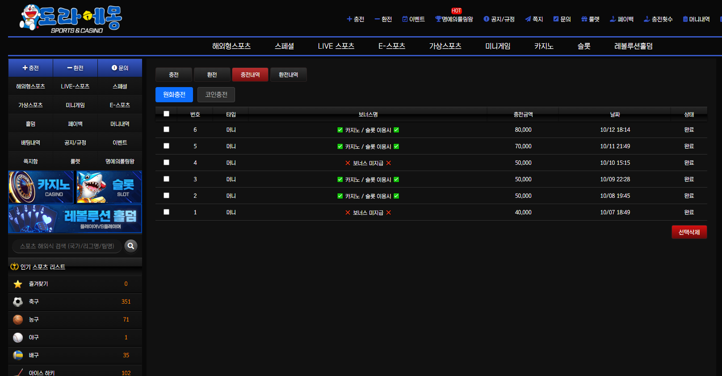This screenshot has width=722, height=376.
Task: Open the 슬롯 shark banner
Action: pos(109,187)
